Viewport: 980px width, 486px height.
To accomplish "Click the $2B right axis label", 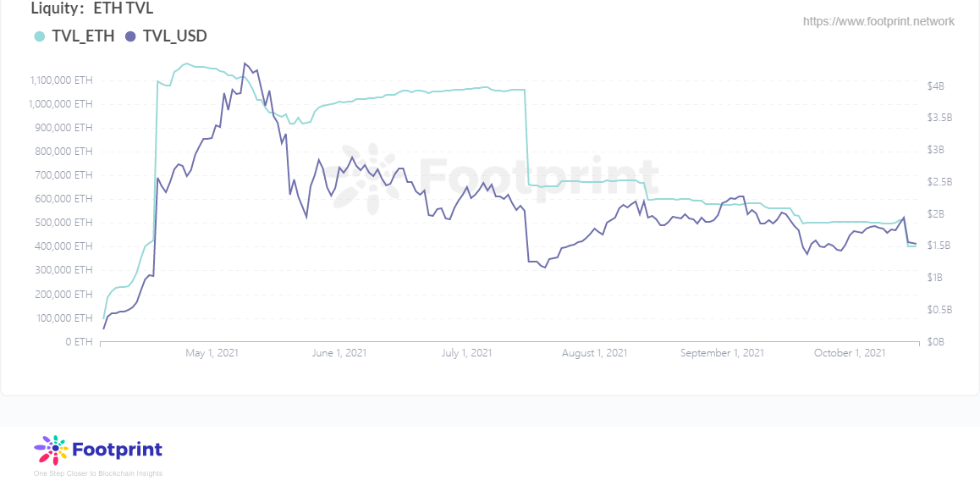I will 935,214.
